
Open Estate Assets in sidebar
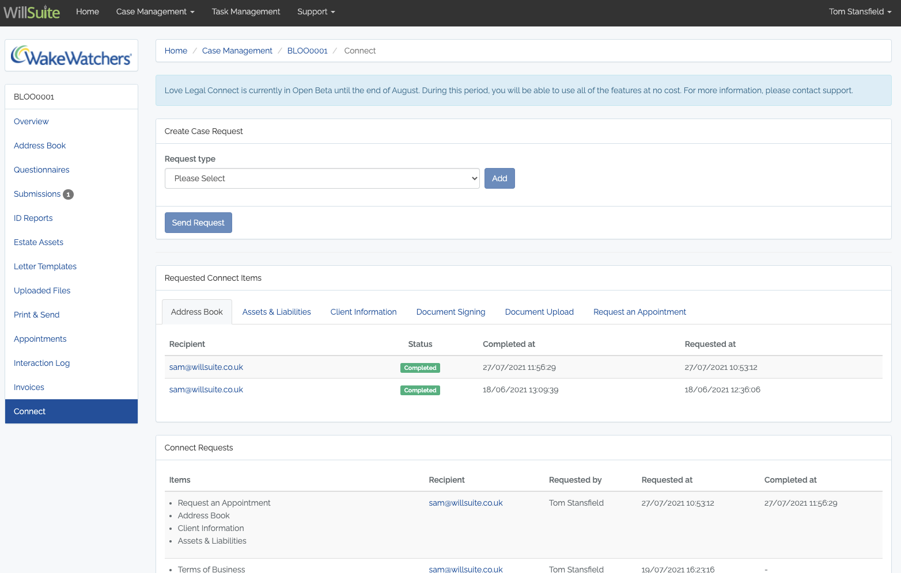[x=39, y=242]
